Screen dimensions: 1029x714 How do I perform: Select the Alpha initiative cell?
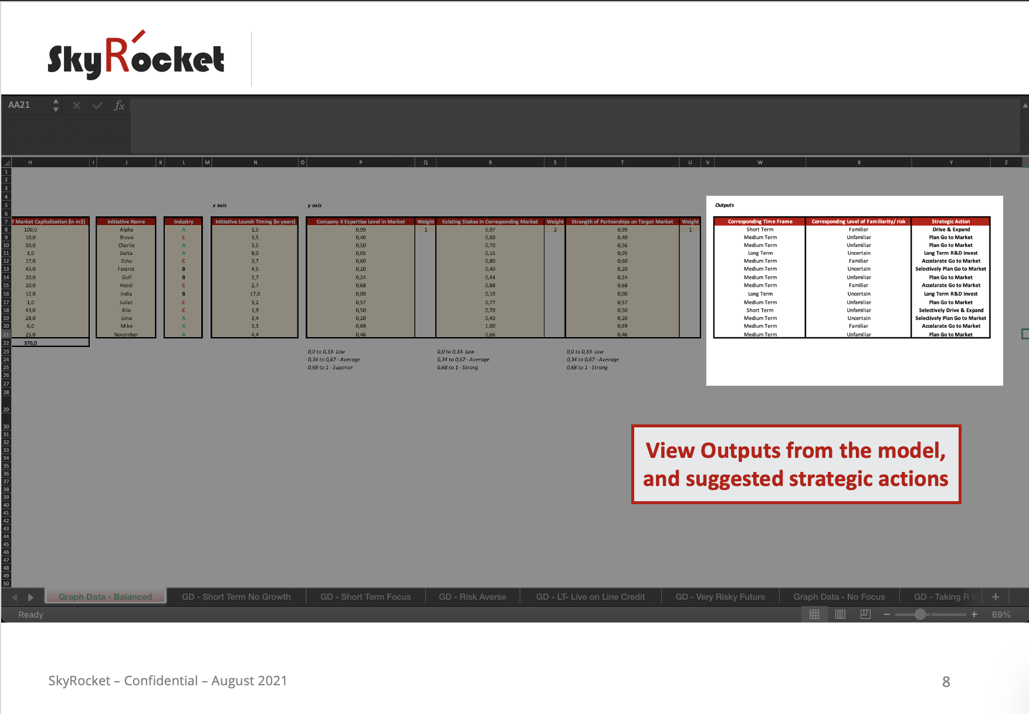tap(126, 230)
